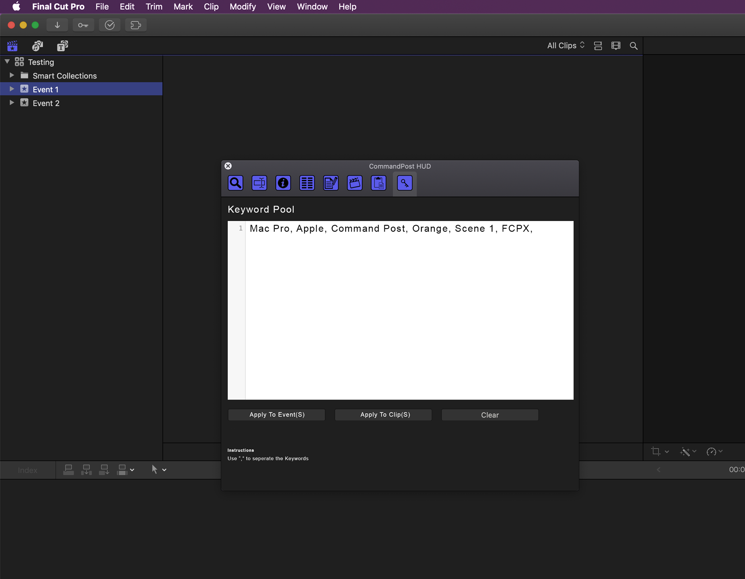Screen dimensions: 745x579
Task: Open the All Clips filter dropdown
Action: tap(566, 45)
